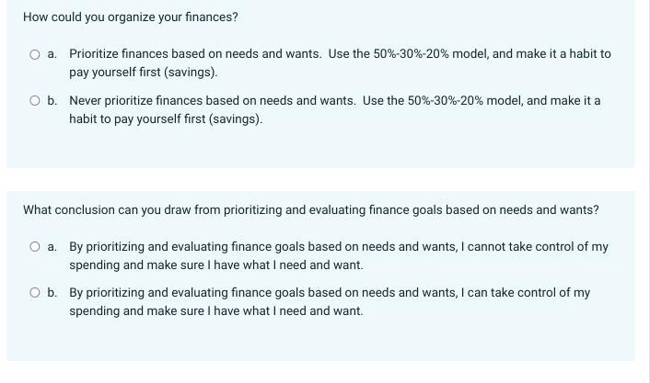The image size is (650, 383).
Task: Click second line of the "can take control" answer
Action: pyautogui.click(x=216, y=310)
